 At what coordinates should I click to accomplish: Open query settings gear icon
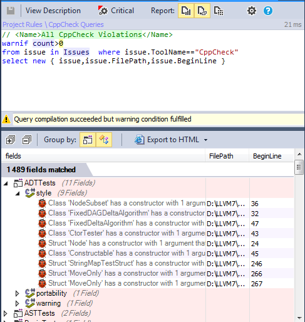click(x=252, y=11)
